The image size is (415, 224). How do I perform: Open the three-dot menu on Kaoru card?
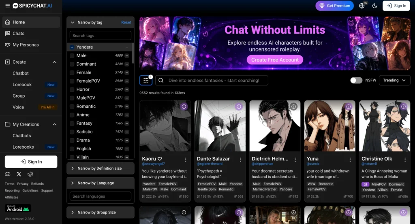(x=186, y=160)
